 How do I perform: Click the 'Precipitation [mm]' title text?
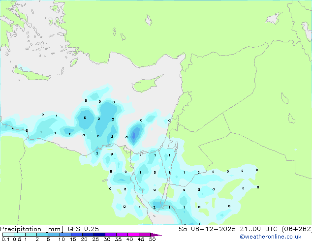[32, 229]
